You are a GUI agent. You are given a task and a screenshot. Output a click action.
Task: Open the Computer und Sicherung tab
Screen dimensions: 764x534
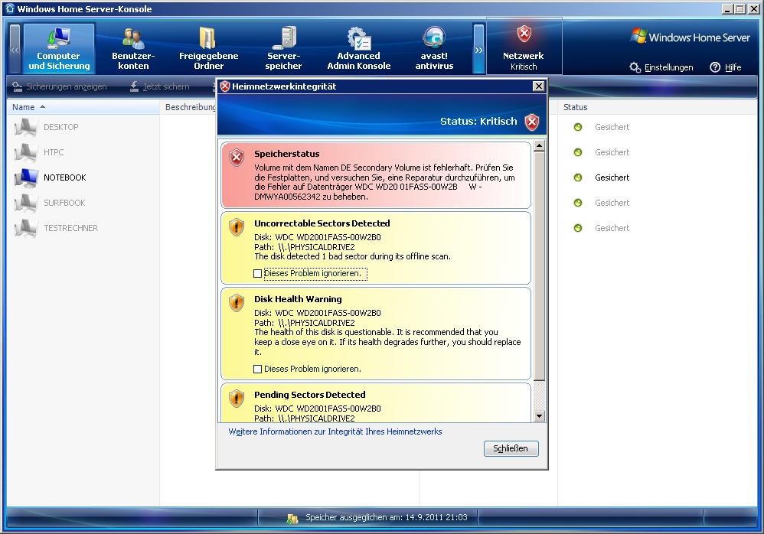pyautogui.click(x=59, y=47)
